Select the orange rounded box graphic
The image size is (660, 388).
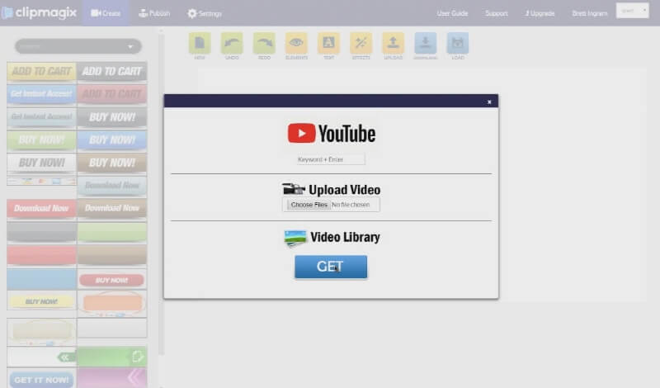tap(112, 302)
